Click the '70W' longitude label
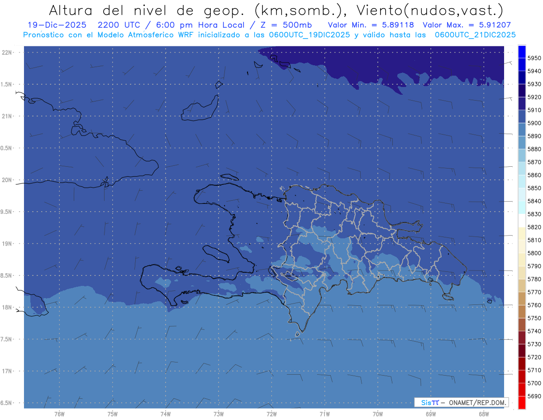Viewport: 543px width, 420px height. coord(378,414)
